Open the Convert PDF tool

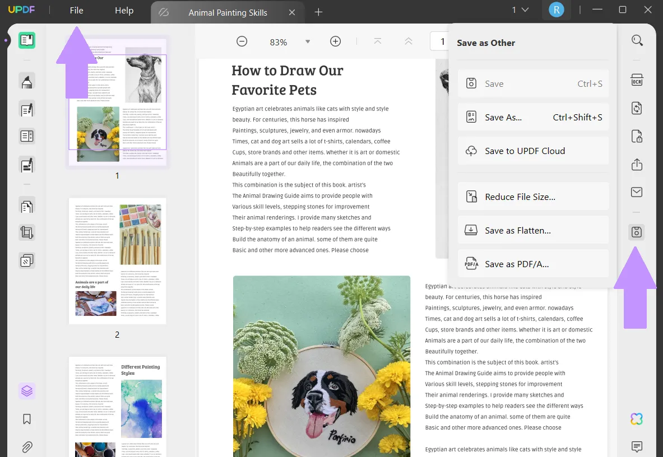pyautogui.click(x=637, y=108)
